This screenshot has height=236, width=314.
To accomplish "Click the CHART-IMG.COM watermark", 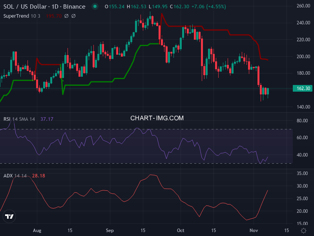I will 157,118.
